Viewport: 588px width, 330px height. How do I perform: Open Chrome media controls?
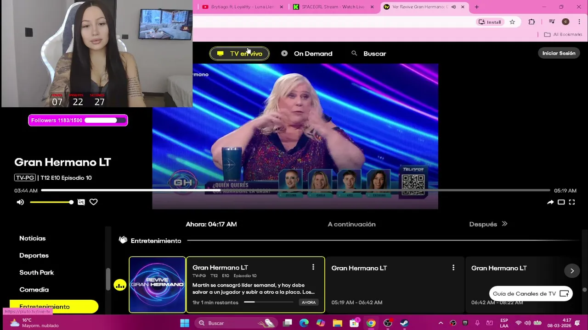(x=552, y=22)
